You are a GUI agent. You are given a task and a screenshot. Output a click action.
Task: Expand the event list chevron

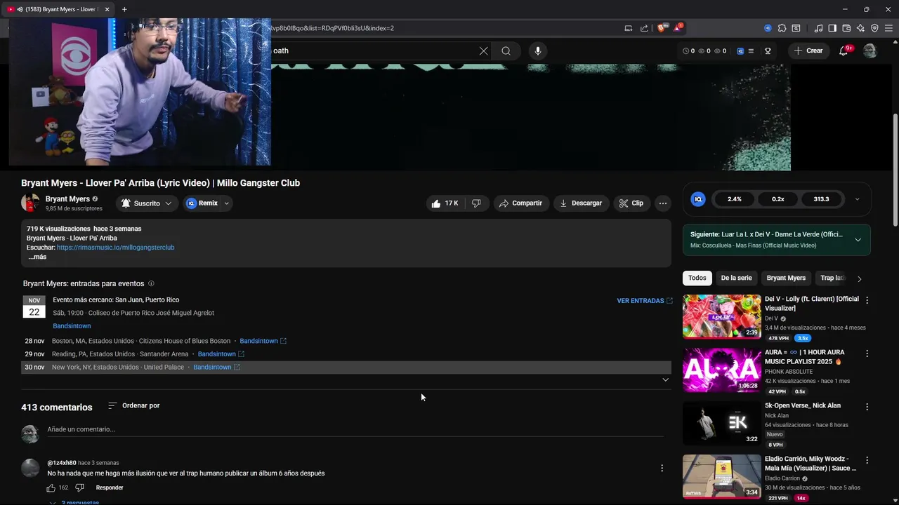coord(665,380)
